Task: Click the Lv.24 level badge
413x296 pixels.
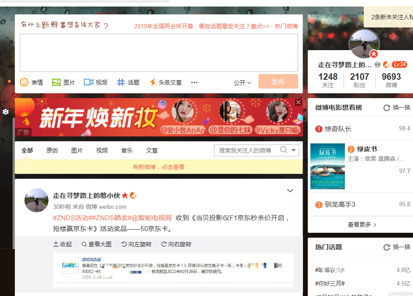Action: (x=399, y=64)
